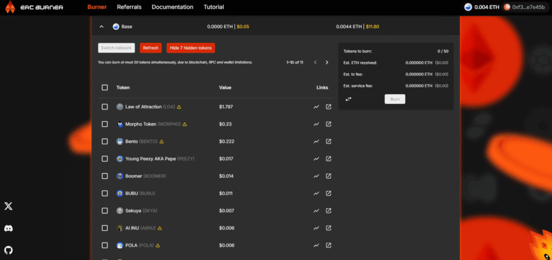The image size is (552, 260).
Task: Show price chart for Boomer
Action: tap(316, 176)
